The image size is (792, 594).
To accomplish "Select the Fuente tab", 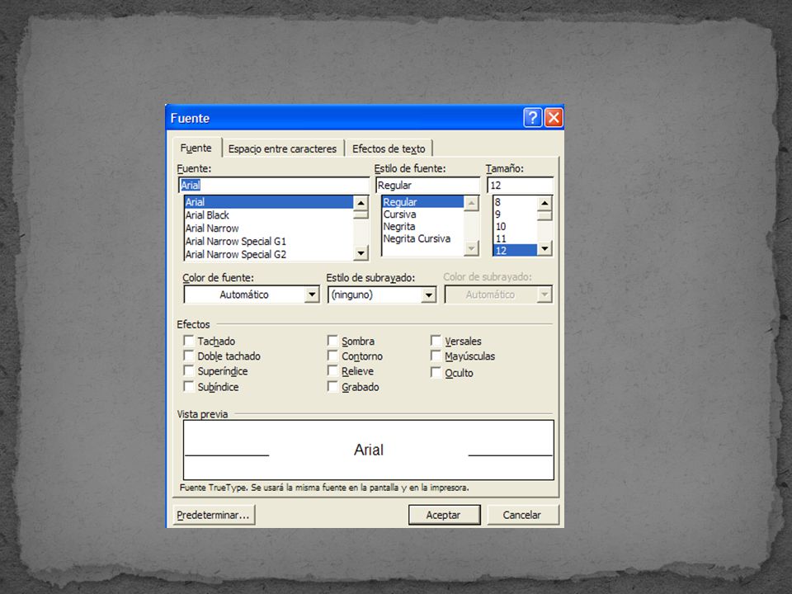I will point(196,148).
